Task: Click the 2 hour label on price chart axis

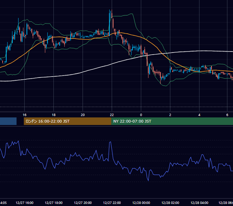Action: click(x=170, y=115)
